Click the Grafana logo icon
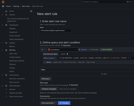The height and width of the screenshot is (106, 134). pyautogui.click(x=3, y=2)
